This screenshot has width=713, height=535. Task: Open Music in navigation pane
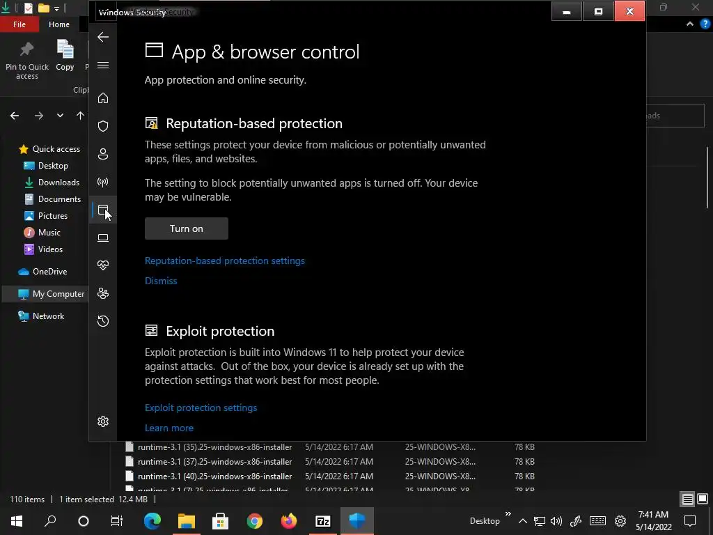tap(42, 233)
